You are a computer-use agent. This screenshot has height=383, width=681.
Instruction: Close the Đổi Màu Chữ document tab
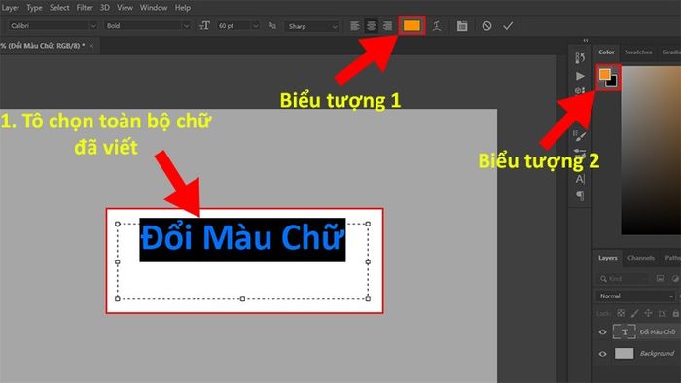pyautogui.click(x=91, y=46)
